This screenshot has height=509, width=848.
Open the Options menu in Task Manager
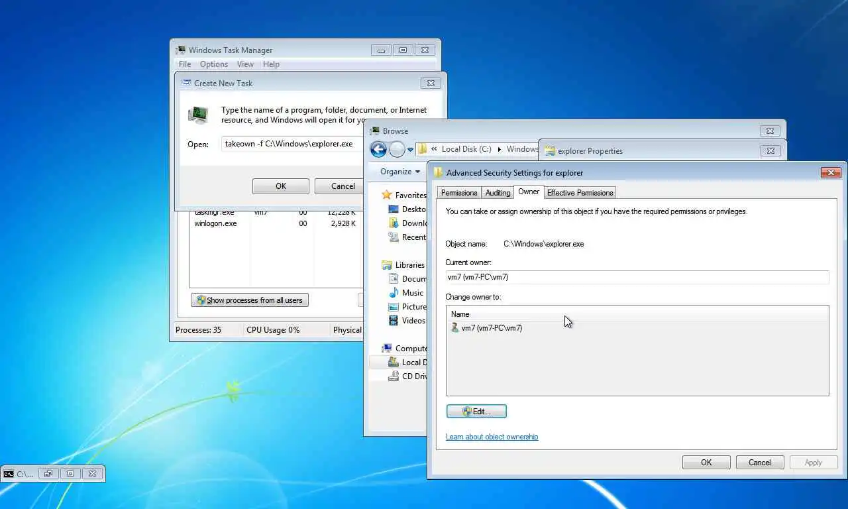(x=214, y=64)
